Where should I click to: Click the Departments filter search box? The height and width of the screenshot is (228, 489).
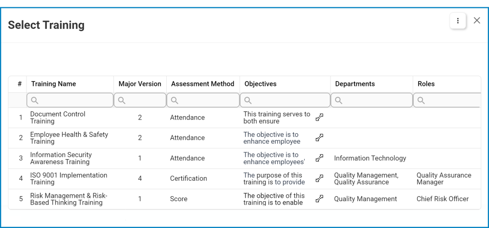(372, 101)
